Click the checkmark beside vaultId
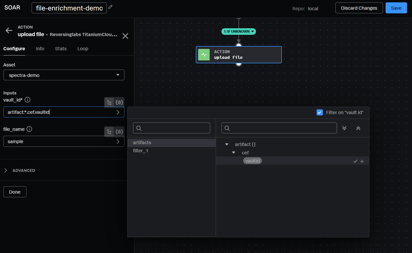Screen dimensions: 412x253 356,161
